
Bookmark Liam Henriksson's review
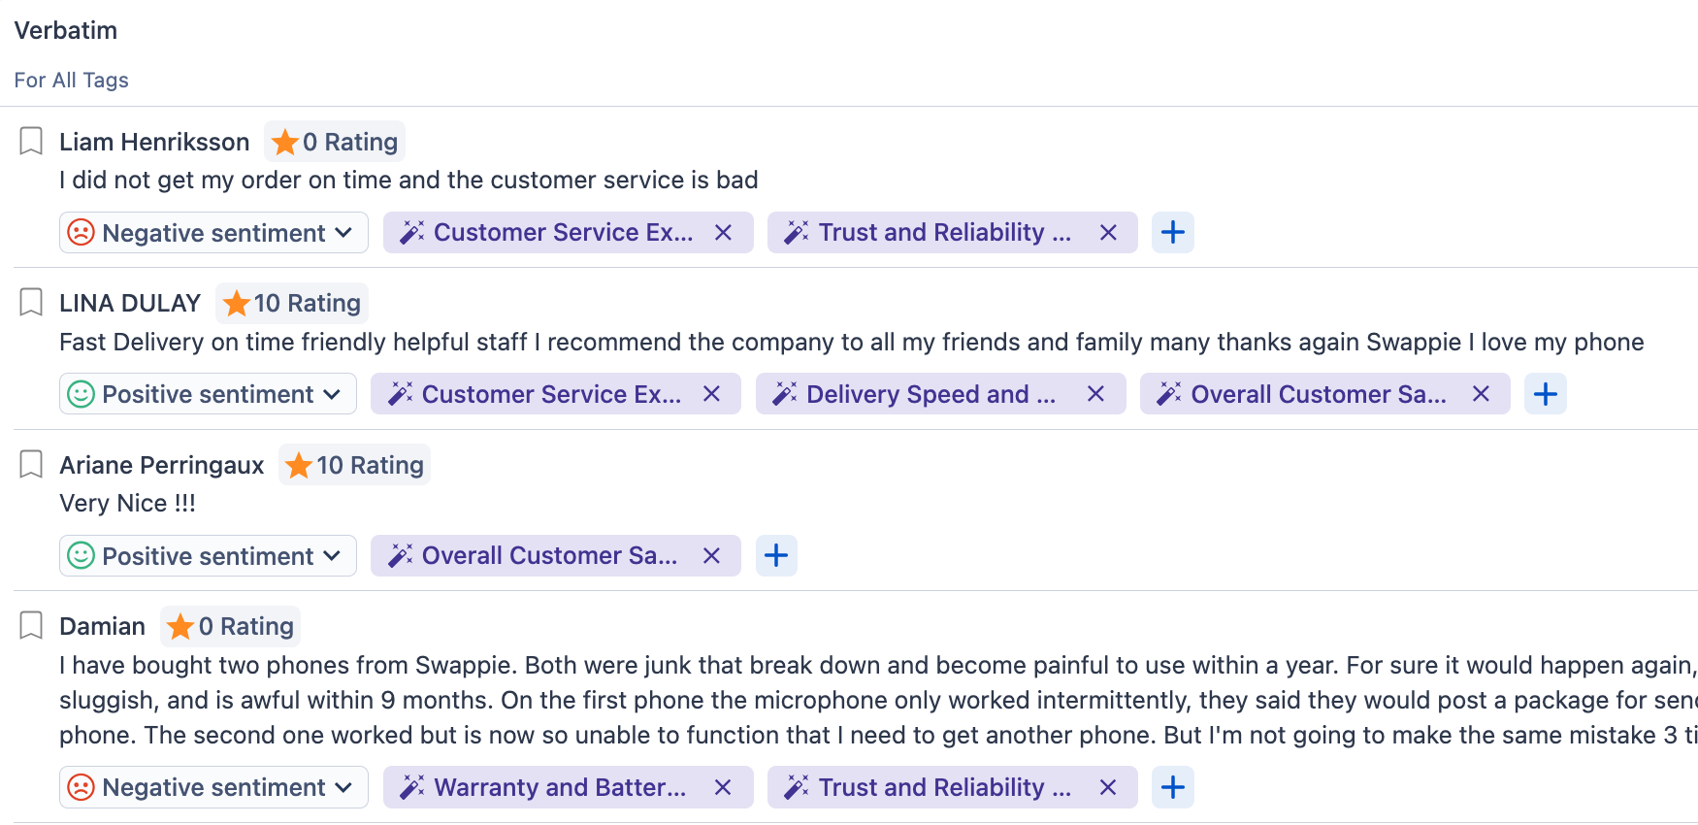pyautogui.click(x=29, y=141)
